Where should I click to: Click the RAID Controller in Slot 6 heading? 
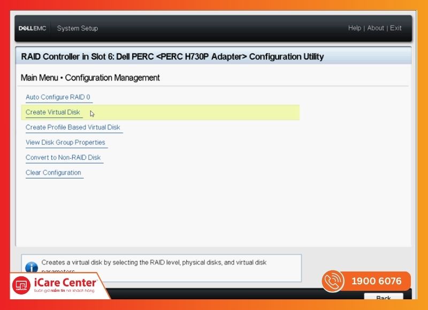tap(172, 57)
